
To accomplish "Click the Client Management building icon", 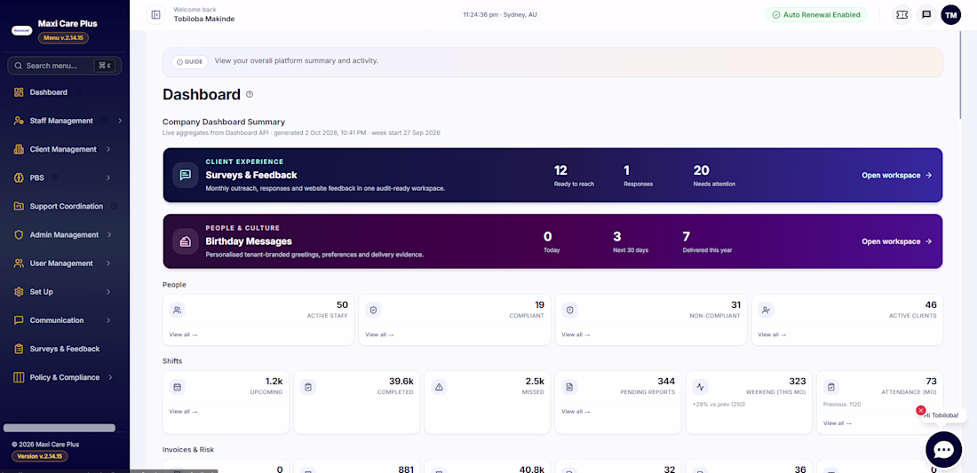I will coord(19,149).
